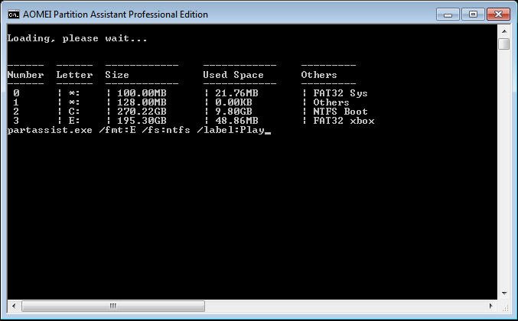Click the 'E:' drive letter
The width and height of the screenshot is (518, 321).
[x=74, y=121]
